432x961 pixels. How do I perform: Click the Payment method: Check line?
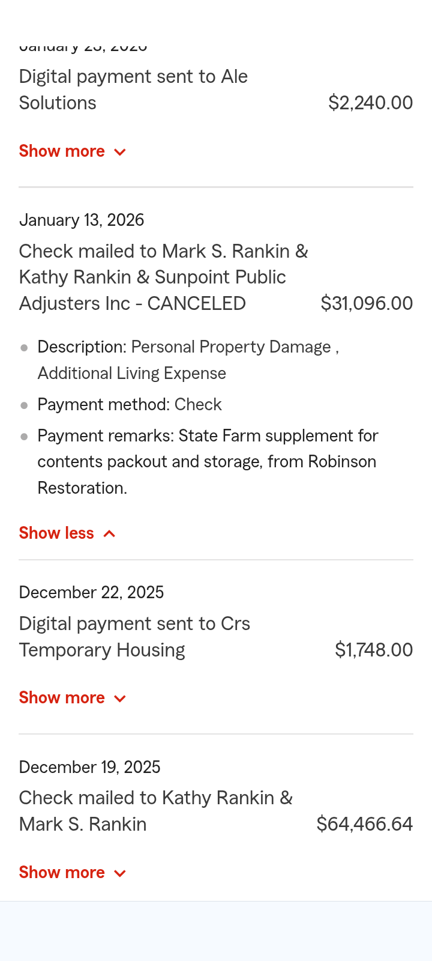(130, 405)
